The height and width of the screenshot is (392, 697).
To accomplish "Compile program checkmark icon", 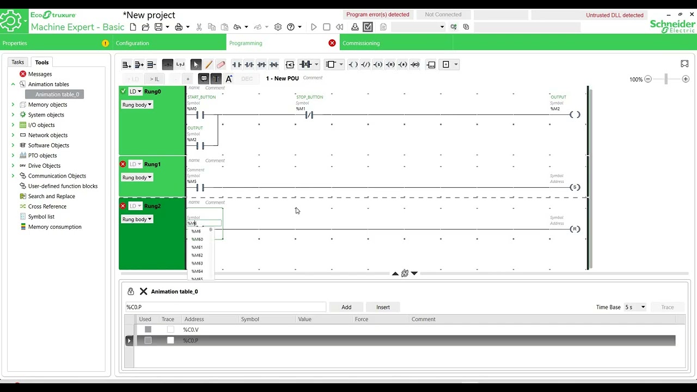I will coord(368,27).
